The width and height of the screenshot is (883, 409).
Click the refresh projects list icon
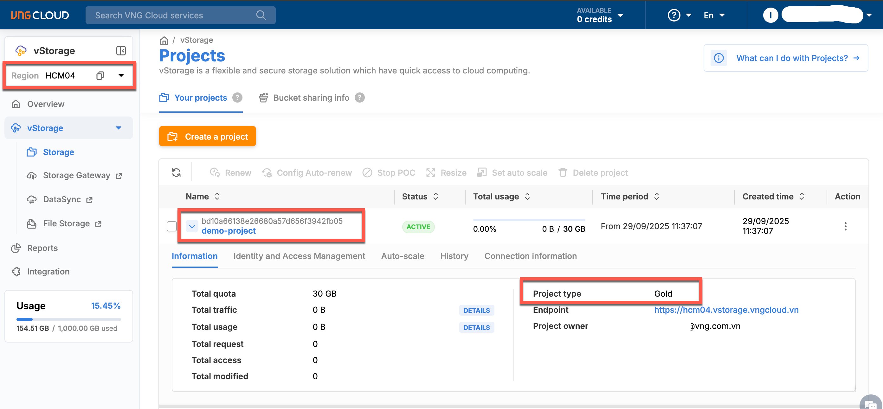(176, 173)
